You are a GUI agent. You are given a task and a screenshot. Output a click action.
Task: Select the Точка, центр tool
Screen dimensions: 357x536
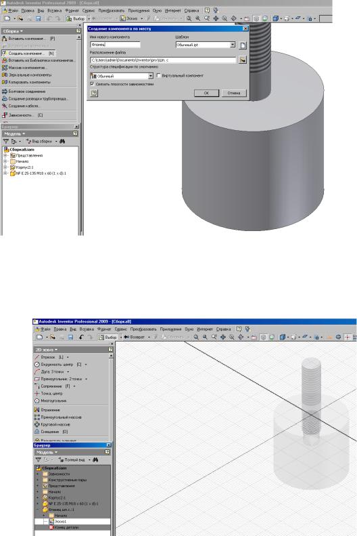48,394
